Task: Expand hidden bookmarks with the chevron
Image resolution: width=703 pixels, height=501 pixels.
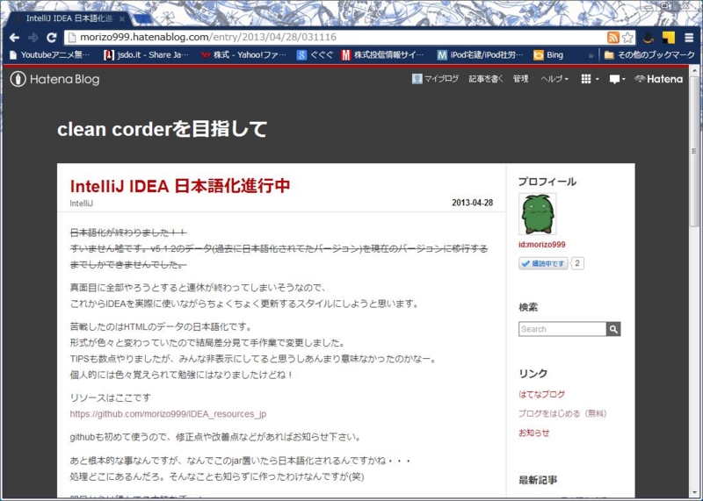Action: coord(591,55)
